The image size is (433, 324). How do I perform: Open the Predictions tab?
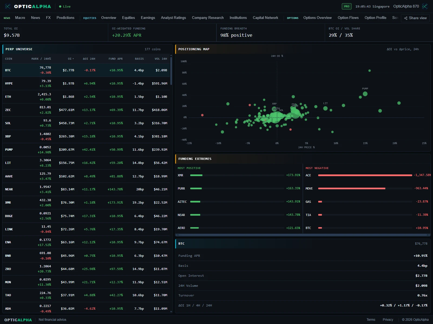pos(65,18)
